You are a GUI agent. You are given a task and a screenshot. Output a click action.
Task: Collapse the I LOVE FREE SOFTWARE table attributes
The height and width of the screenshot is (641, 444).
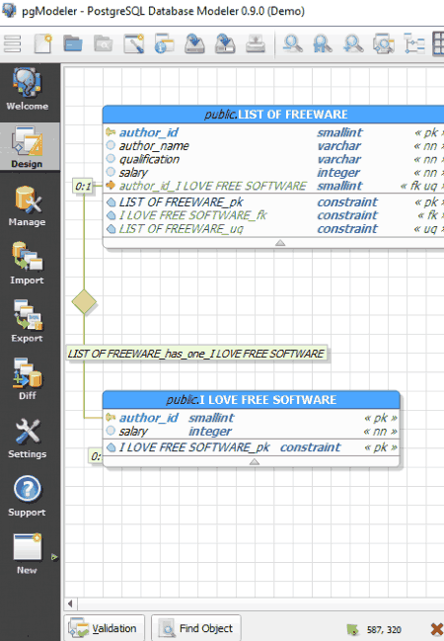click(255, 462)
